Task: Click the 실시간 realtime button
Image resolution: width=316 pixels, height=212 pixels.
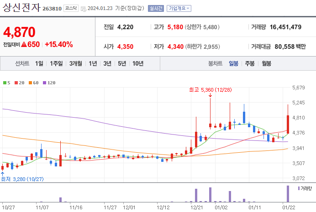Action: [x=156, y=9]
